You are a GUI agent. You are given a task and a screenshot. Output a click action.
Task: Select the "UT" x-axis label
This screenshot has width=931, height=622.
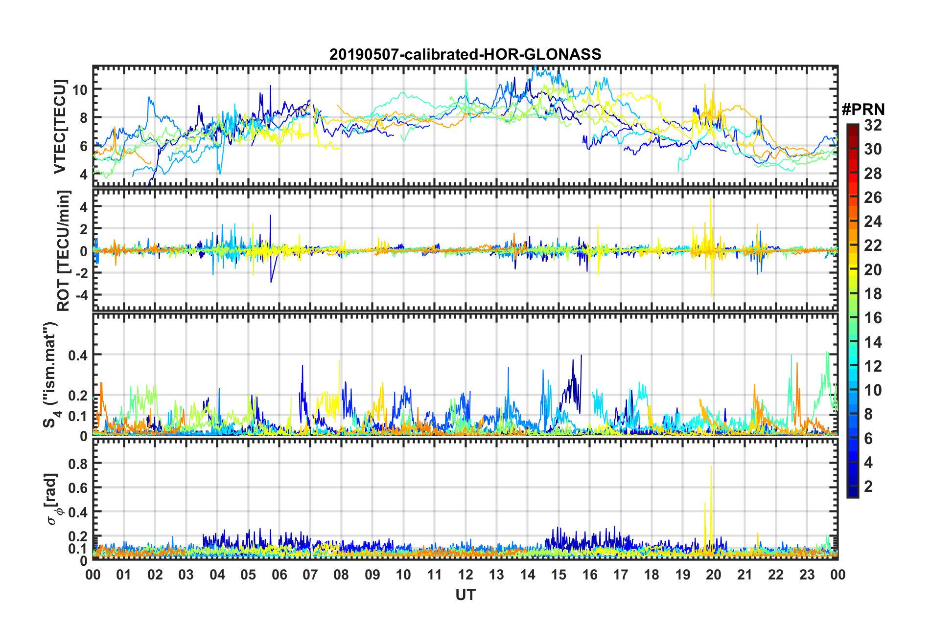465,594
